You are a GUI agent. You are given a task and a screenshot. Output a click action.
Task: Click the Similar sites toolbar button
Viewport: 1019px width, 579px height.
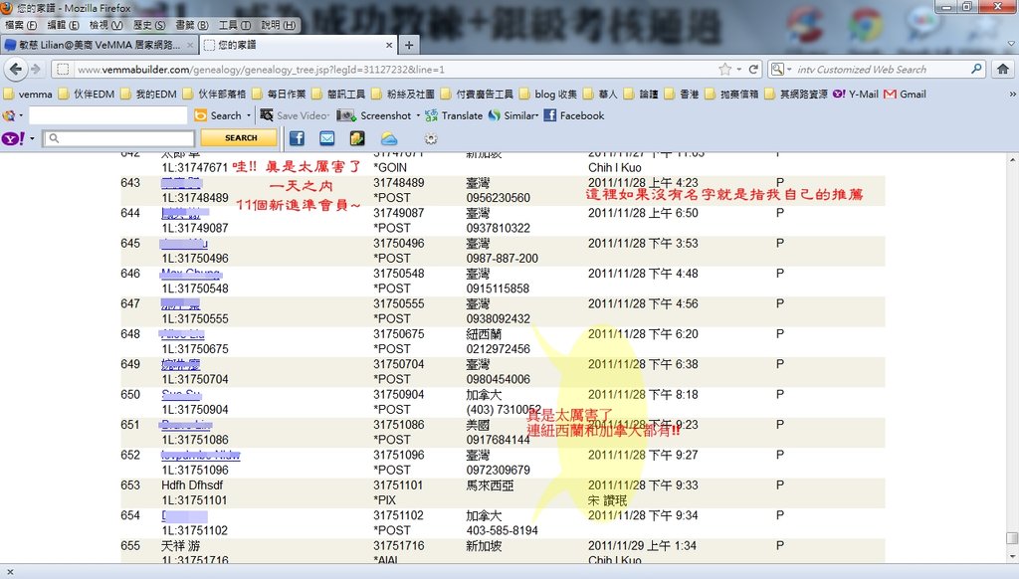click(512, 115)
